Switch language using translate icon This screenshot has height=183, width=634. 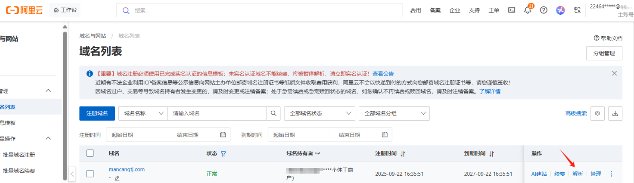pyautogui.click(x=577, y=10)
